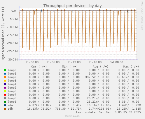Click the -5.0 M y-axis label
Image resolution: width=145 pixels, height=119 pixels.
tap(13, 19)
